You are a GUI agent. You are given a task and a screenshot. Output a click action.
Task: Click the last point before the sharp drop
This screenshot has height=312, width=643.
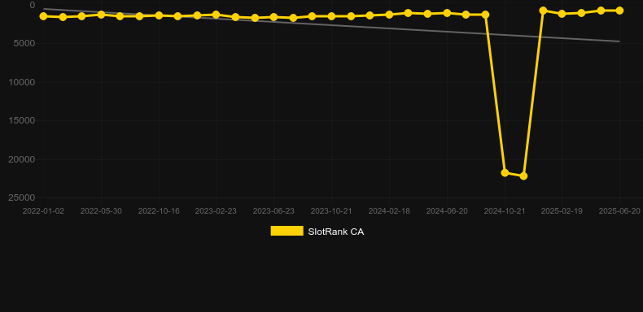[x=485, y=15]
